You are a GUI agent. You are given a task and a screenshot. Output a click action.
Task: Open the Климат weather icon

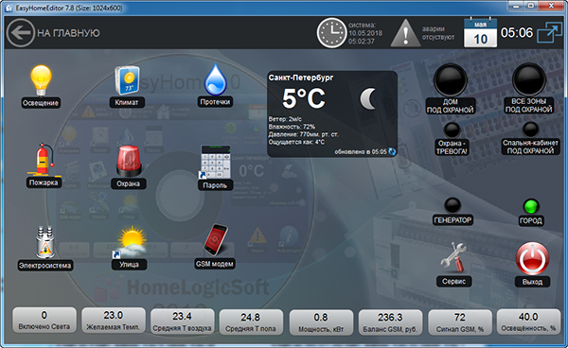tap(127, 80)
